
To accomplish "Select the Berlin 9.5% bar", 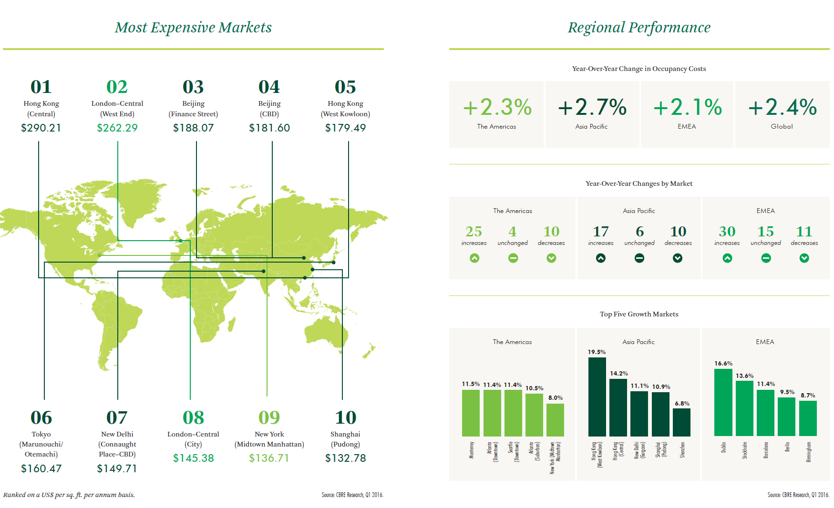I will click(x=787, y=417).
